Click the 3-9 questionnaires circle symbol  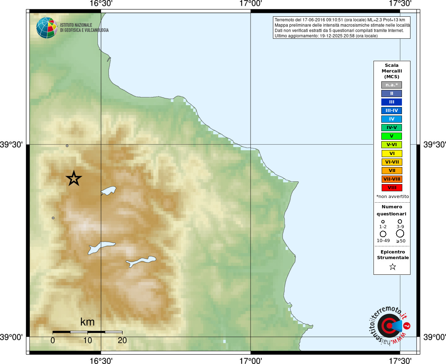pos(400,221)
